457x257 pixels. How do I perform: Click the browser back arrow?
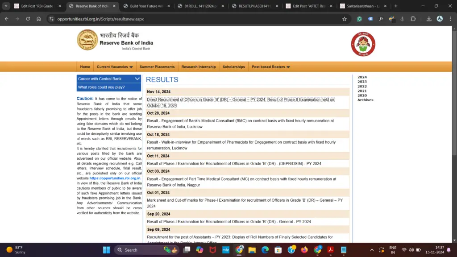point(6,19)
